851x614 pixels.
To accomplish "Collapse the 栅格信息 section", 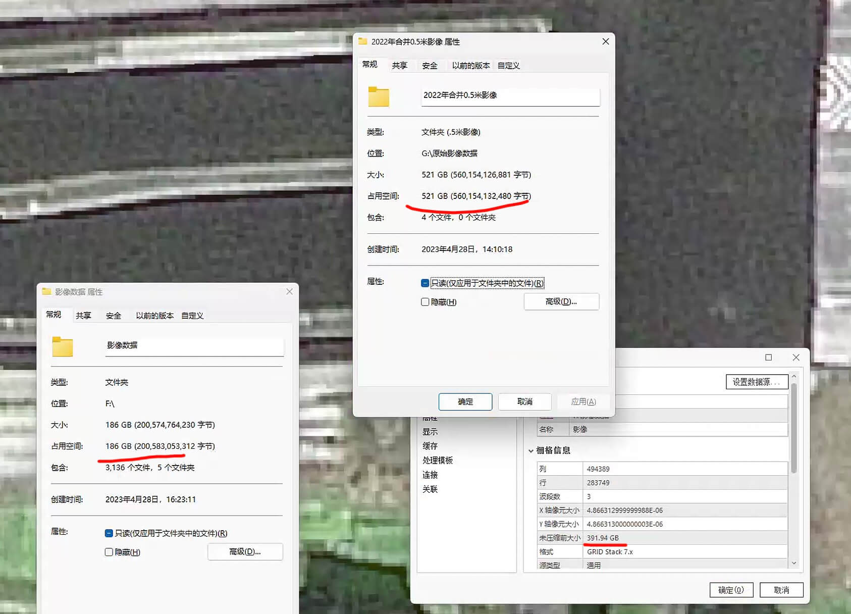I will [531, 450].
